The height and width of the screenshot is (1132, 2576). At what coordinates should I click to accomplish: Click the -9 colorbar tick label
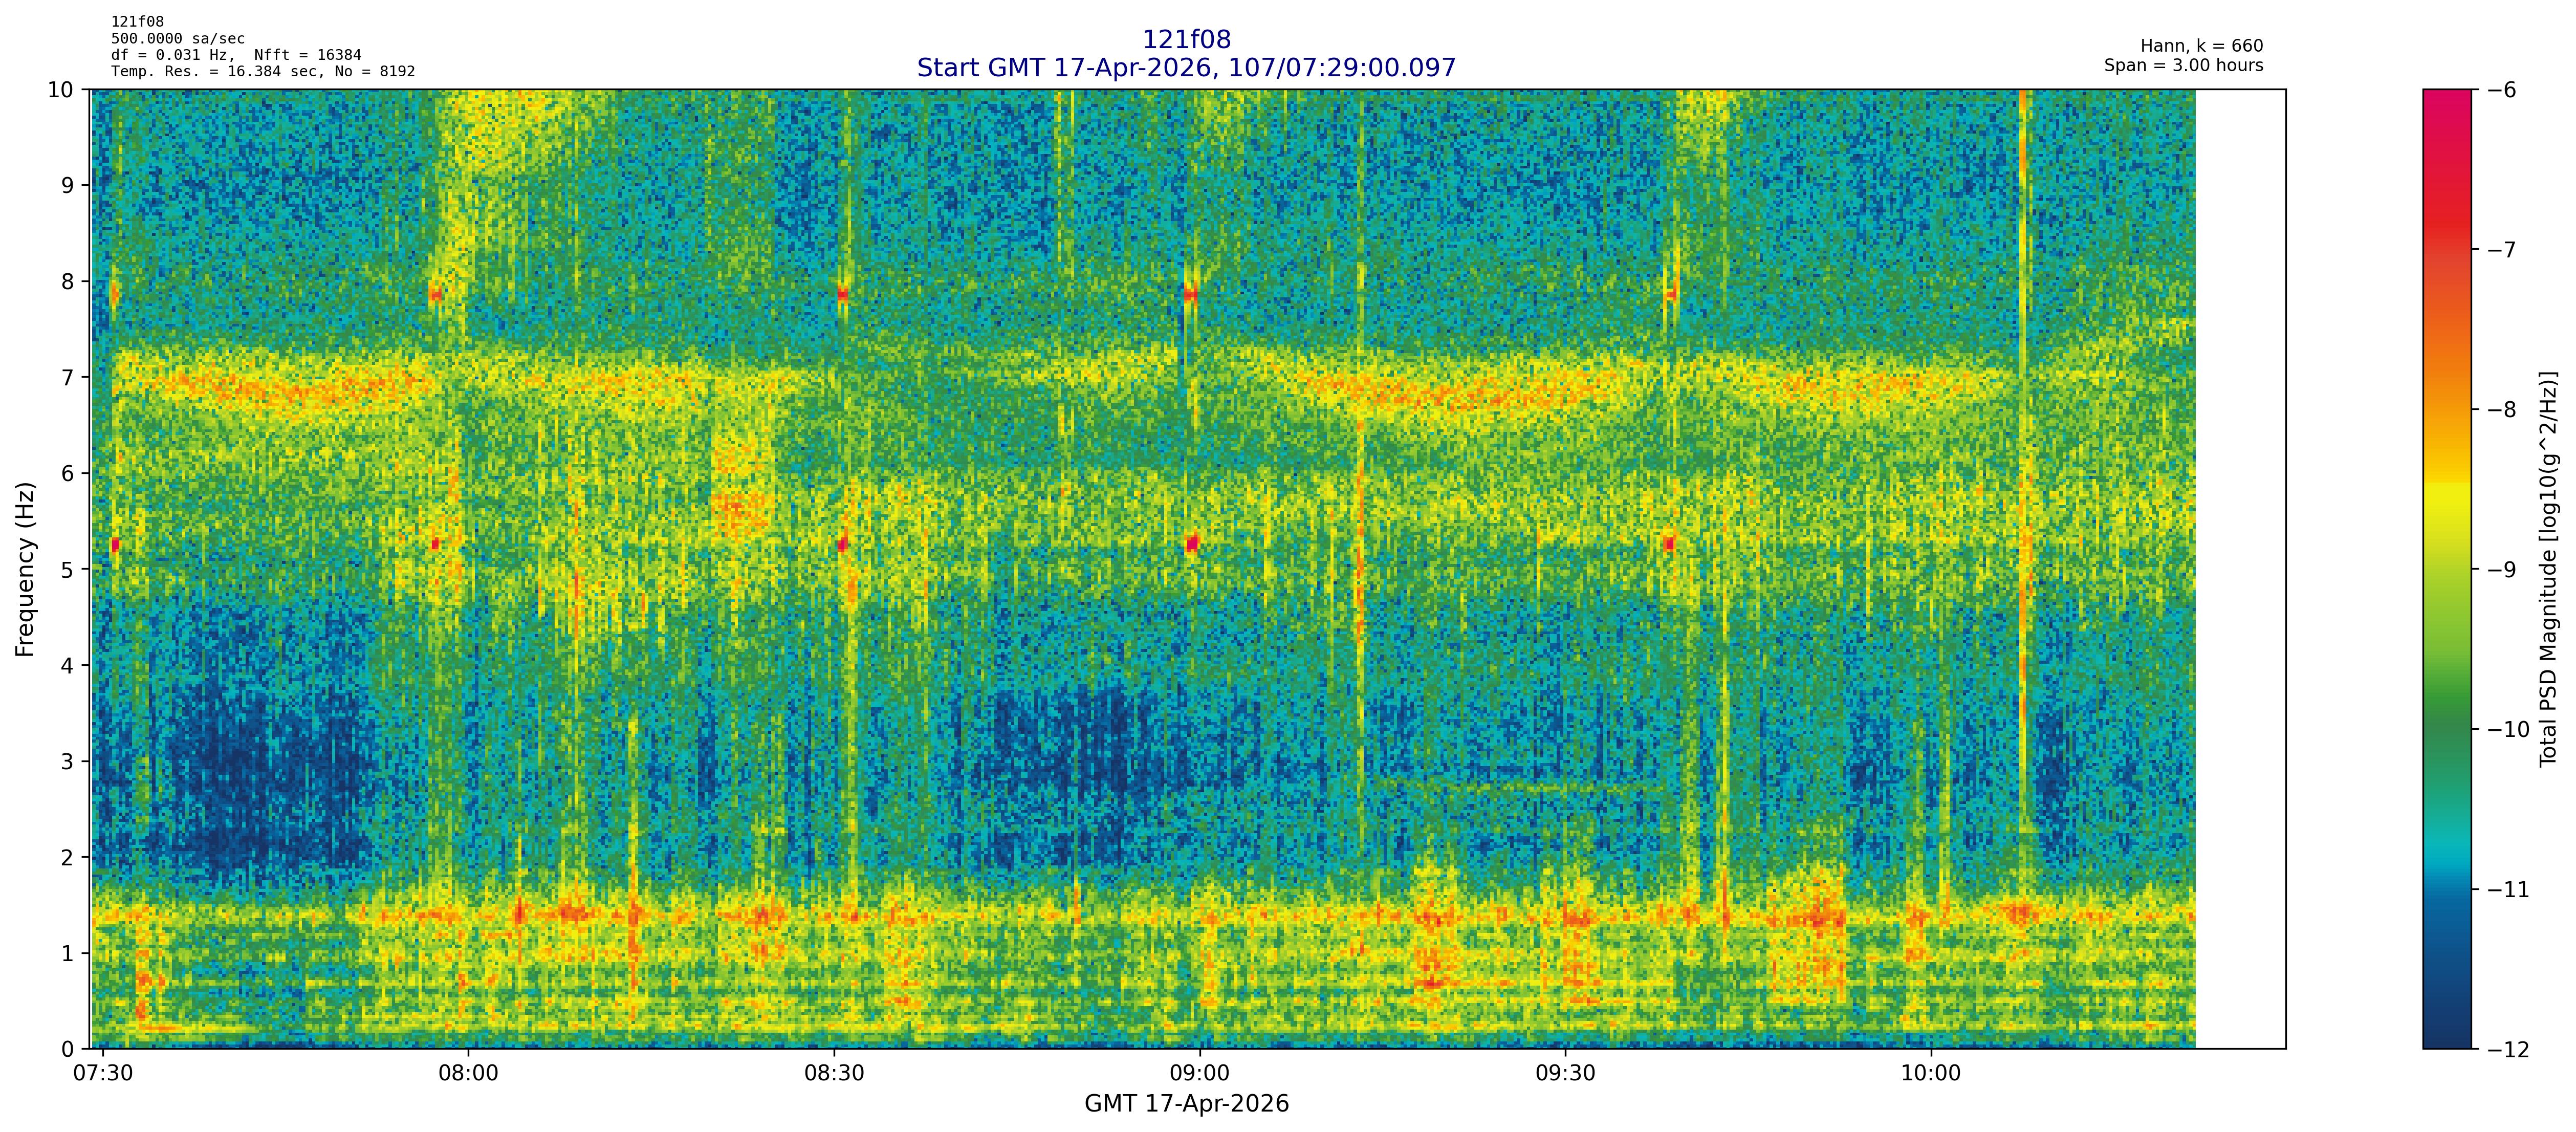click(x=2503, y=570)
